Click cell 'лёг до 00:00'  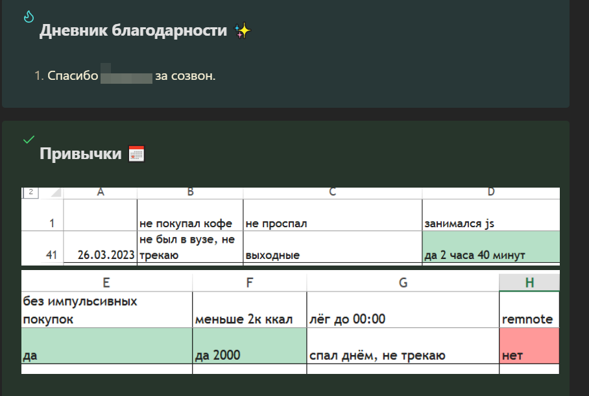[x=403, y=310]
